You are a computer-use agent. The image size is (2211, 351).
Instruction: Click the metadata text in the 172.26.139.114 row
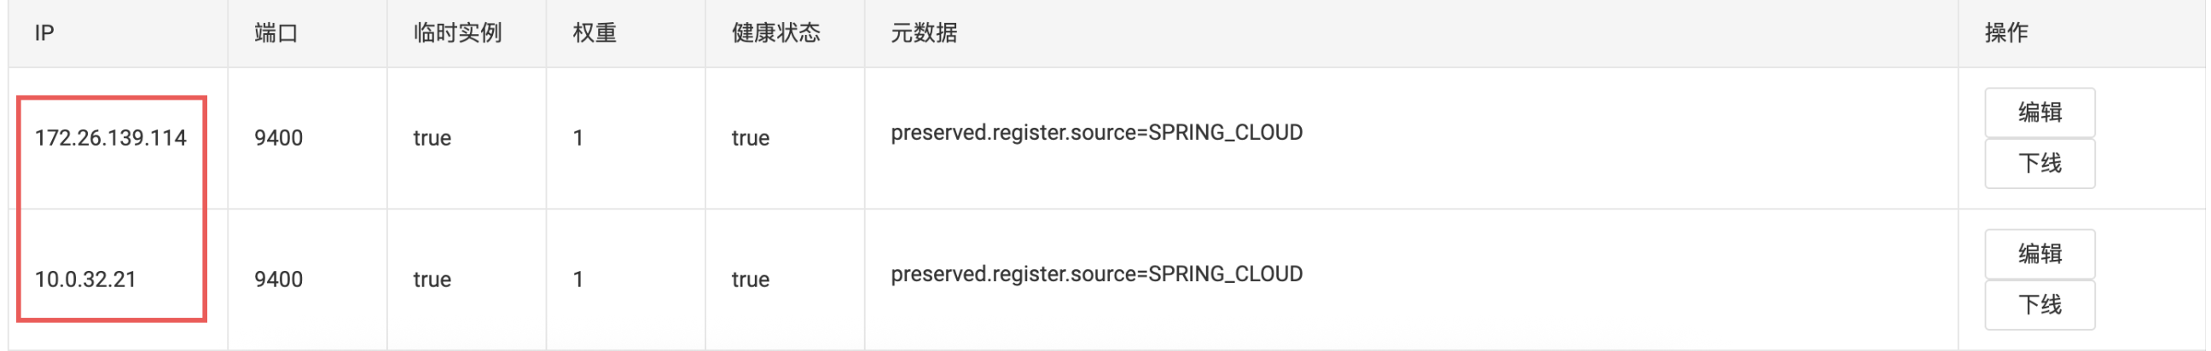tap(1096, 133)
